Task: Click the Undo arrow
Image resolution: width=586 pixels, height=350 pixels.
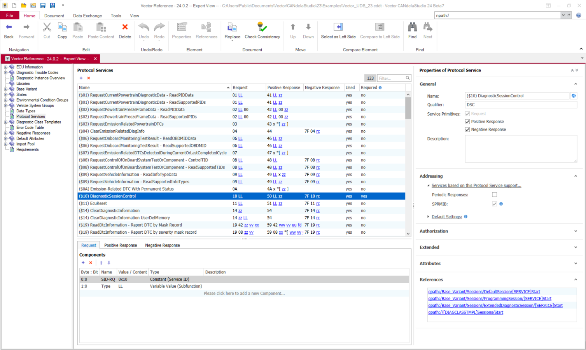Action: click(144, 27)
